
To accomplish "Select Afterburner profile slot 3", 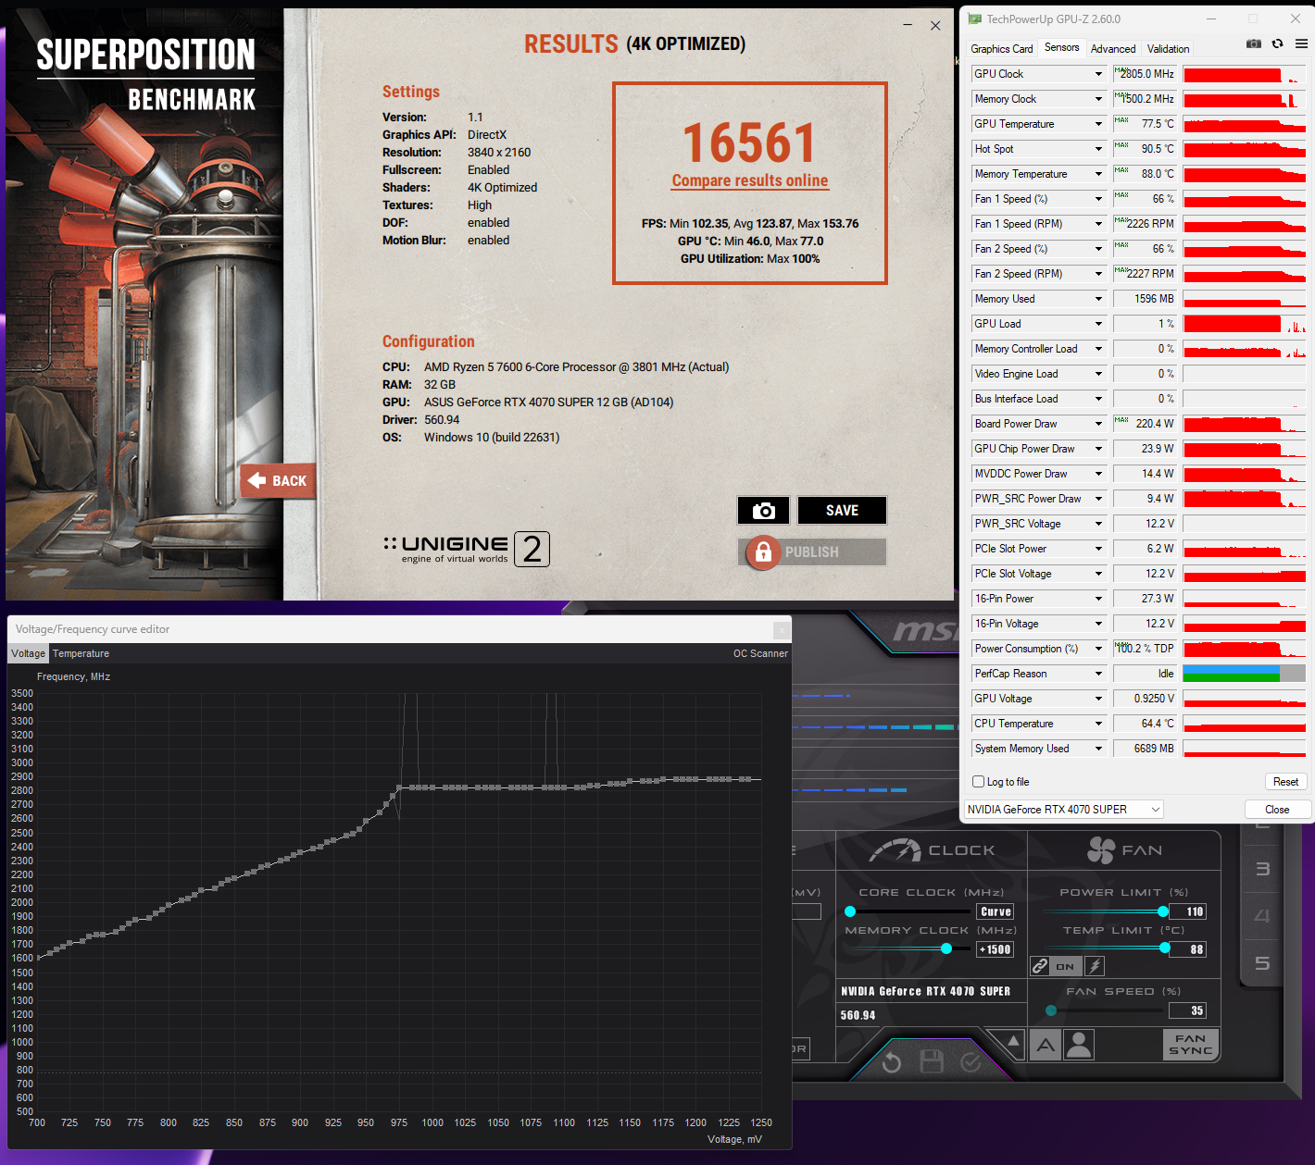I will pyautogui.click(x=1262, y=869).
